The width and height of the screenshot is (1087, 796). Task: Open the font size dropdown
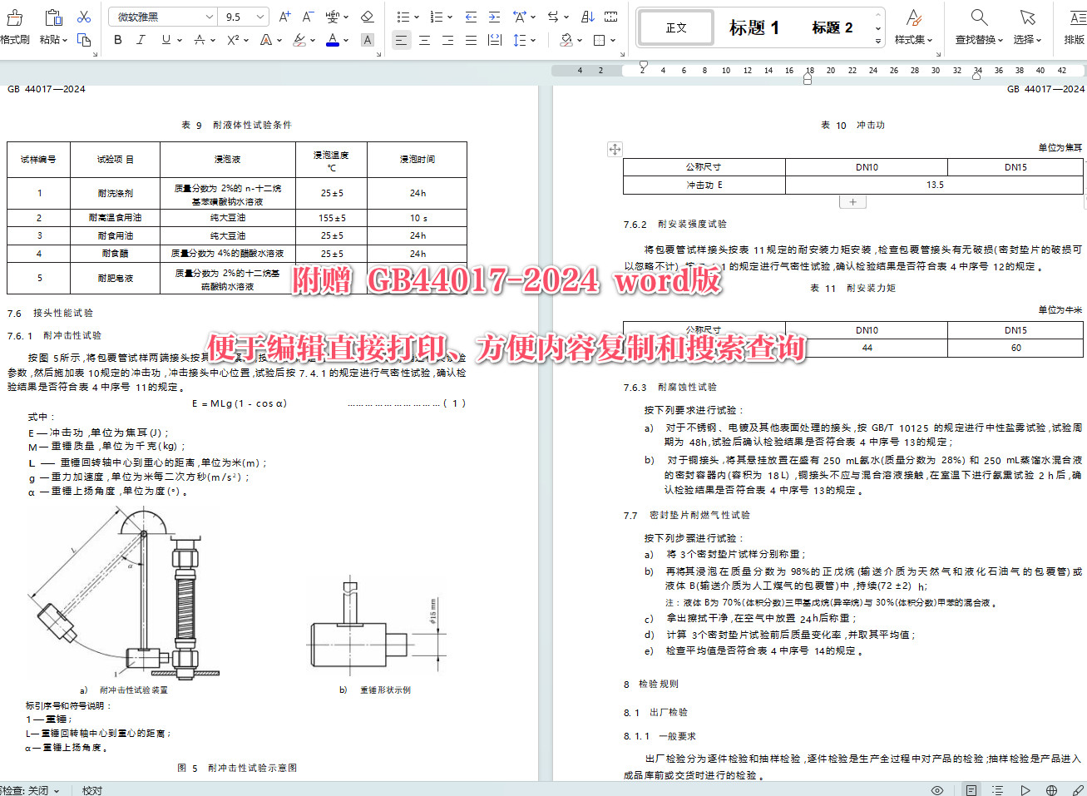240,16
